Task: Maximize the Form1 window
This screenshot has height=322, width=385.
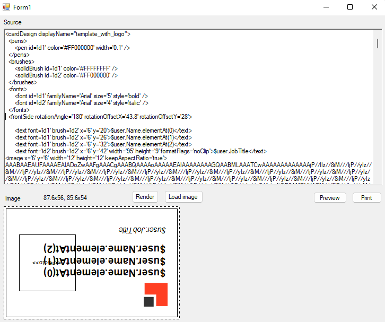Action: point(350,7)
